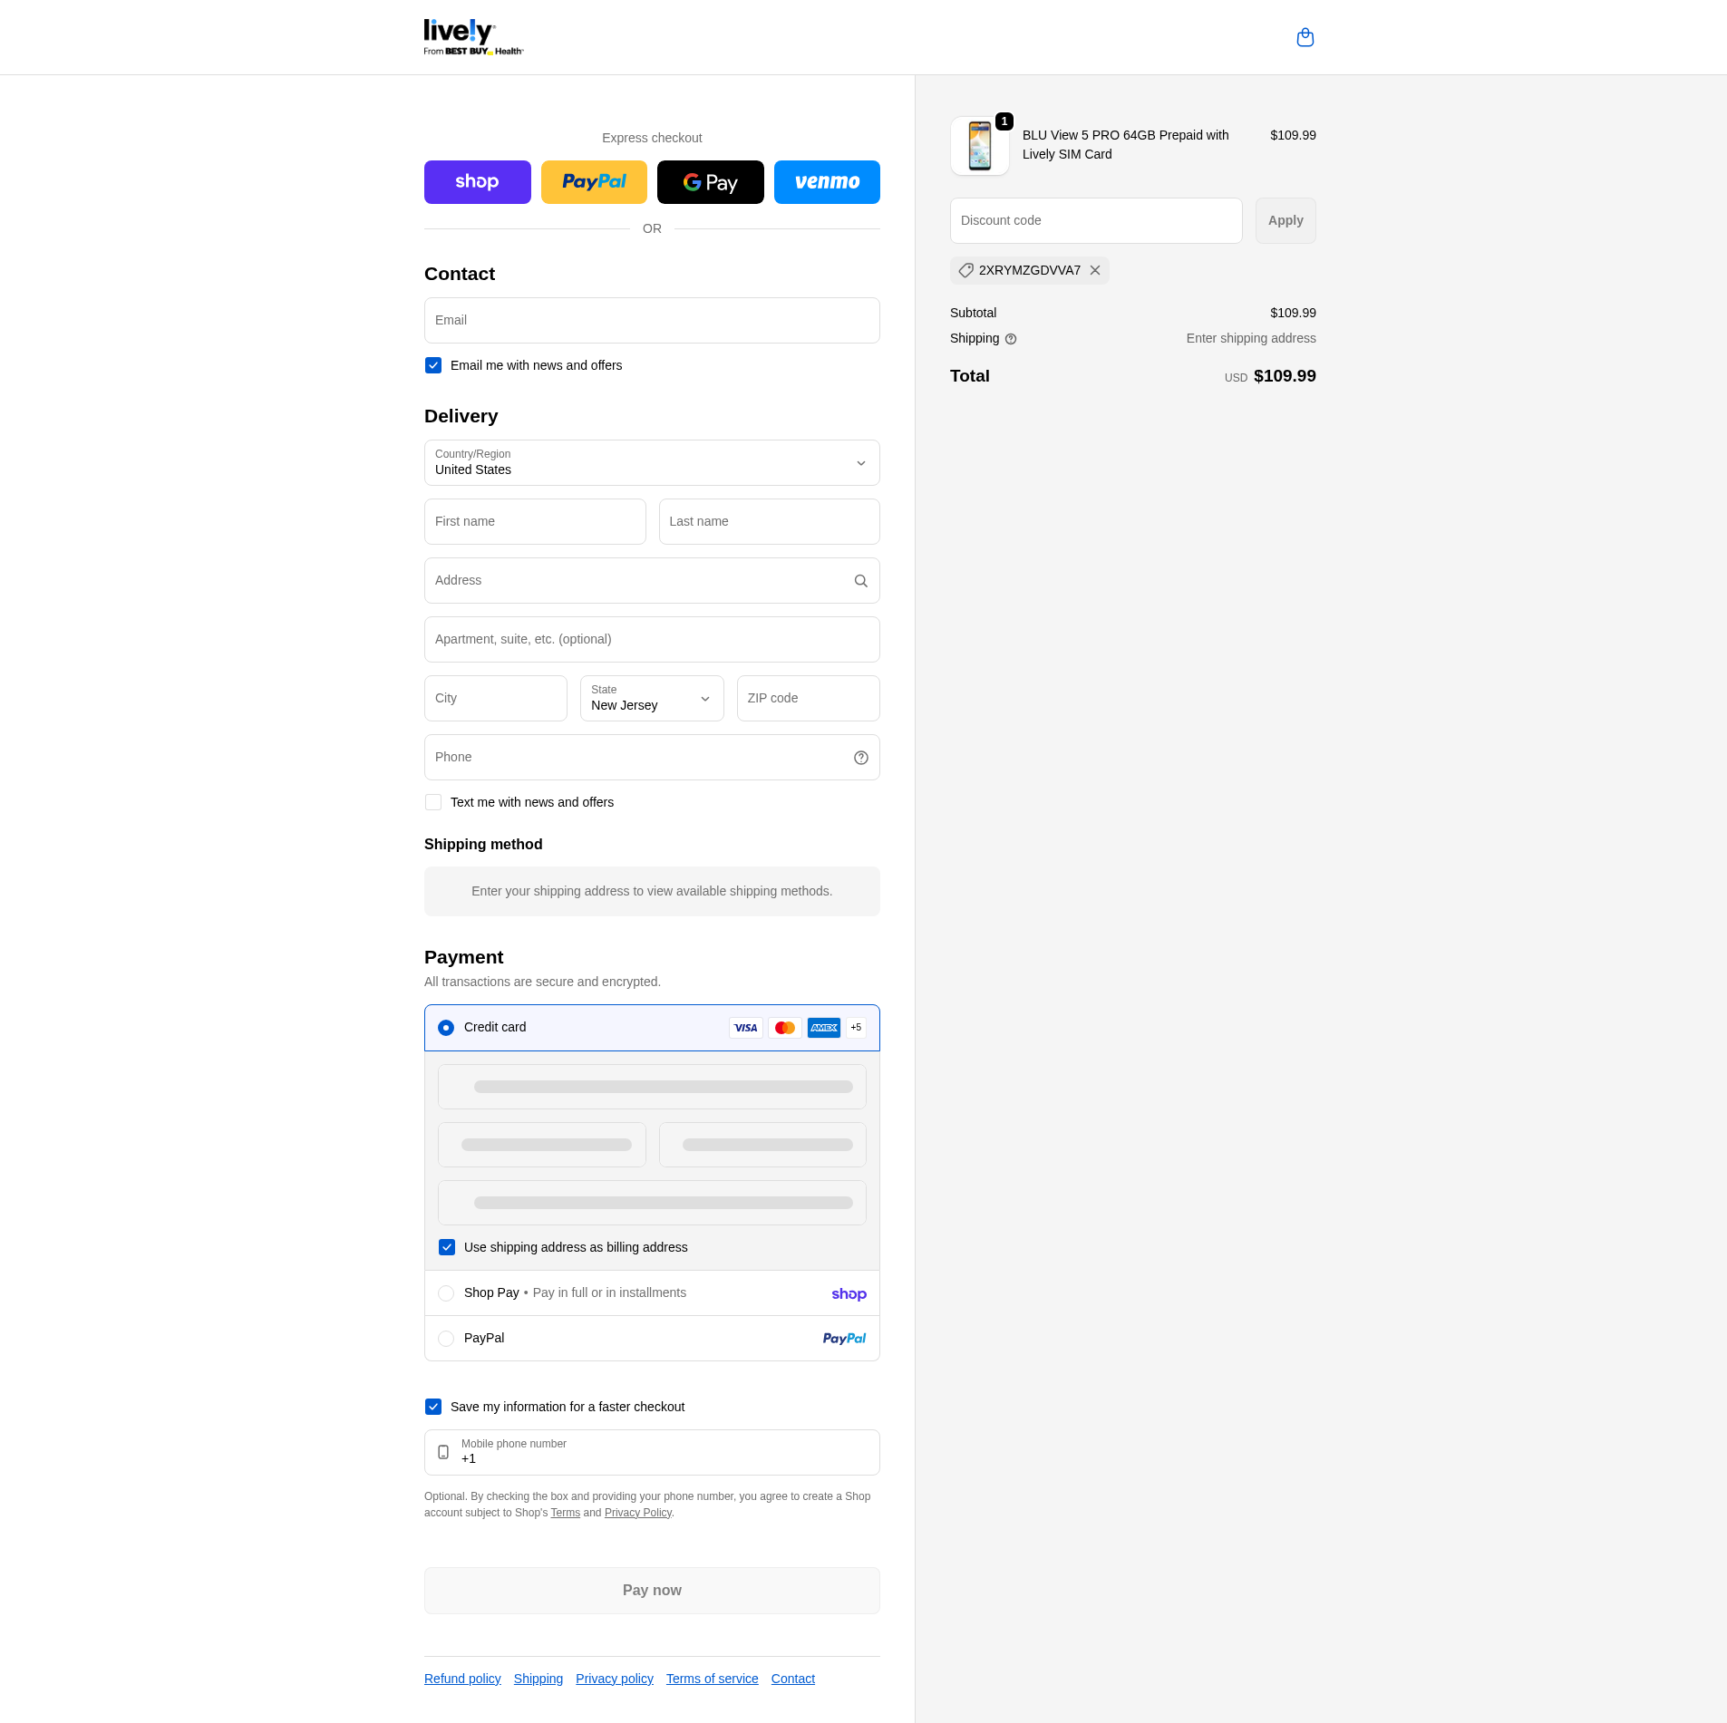Show the +5 more card brands
Image resolution: width=1727 pixels, height=1723 pixels.
(856, 1028)
